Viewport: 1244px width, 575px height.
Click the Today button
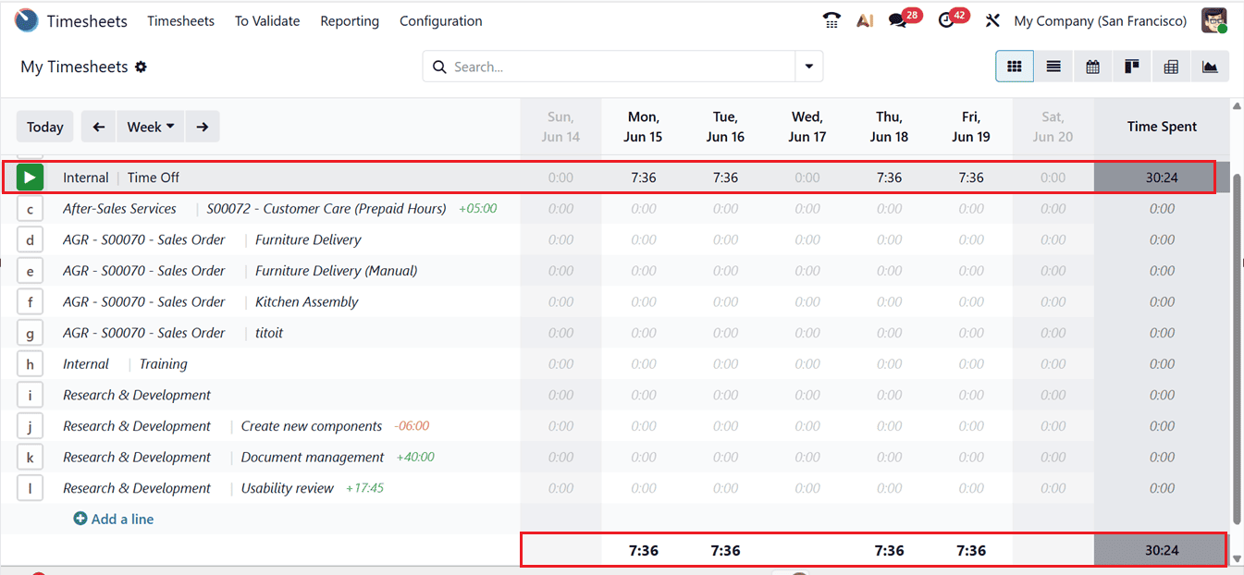[x=45, y=127]
